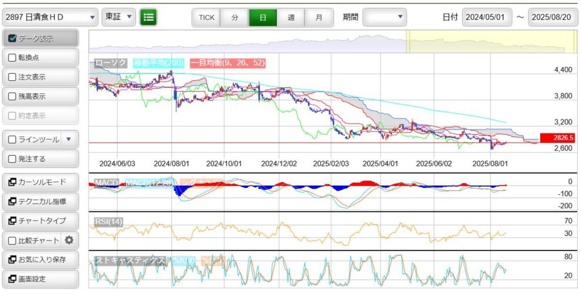Click the ローソク chart legend label
Image resolution: width=581 pixels, height=296 pixels.
111,63
